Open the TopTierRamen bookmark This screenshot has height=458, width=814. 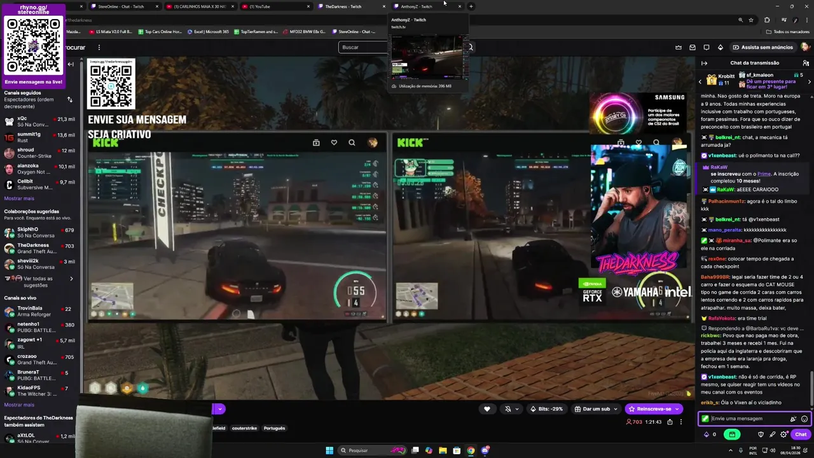point(256,31)
